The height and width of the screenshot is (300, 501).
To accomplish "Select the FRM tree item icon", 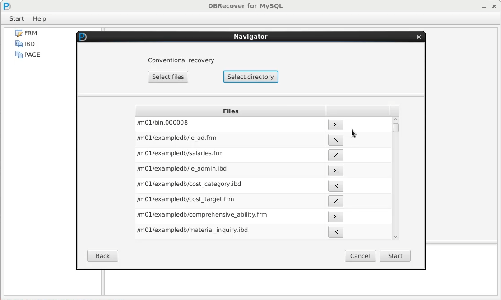I will pyautogui.click(x=19, y=33).
